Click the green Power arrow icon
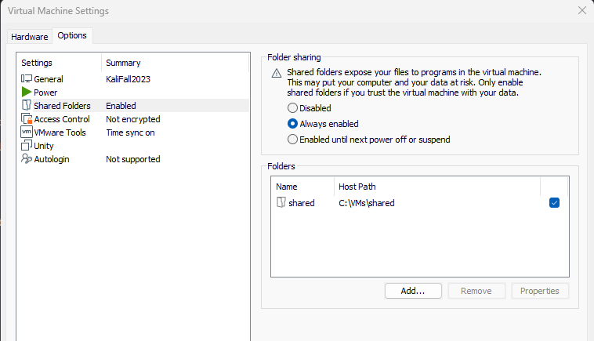The height and width of the screenshot is (341, 594). 27,92
